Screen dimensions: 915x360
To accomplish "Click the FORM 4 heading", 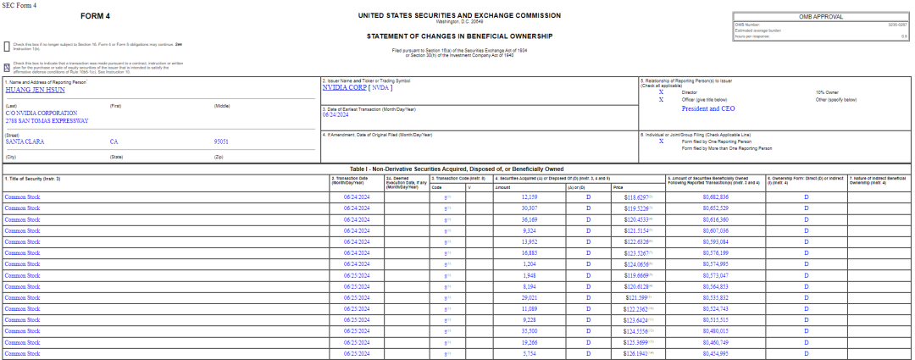I will click(x=95, y=16).
